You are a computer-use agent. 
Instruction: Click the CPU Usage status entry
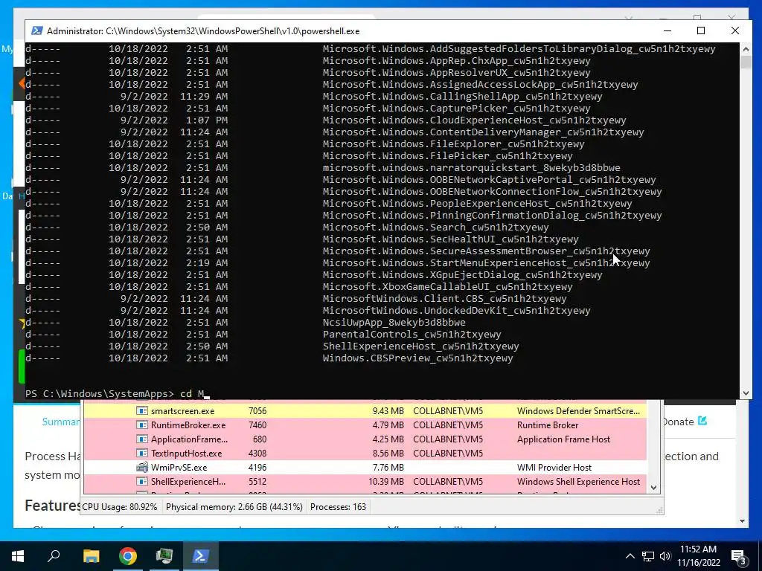click(120, 507)
